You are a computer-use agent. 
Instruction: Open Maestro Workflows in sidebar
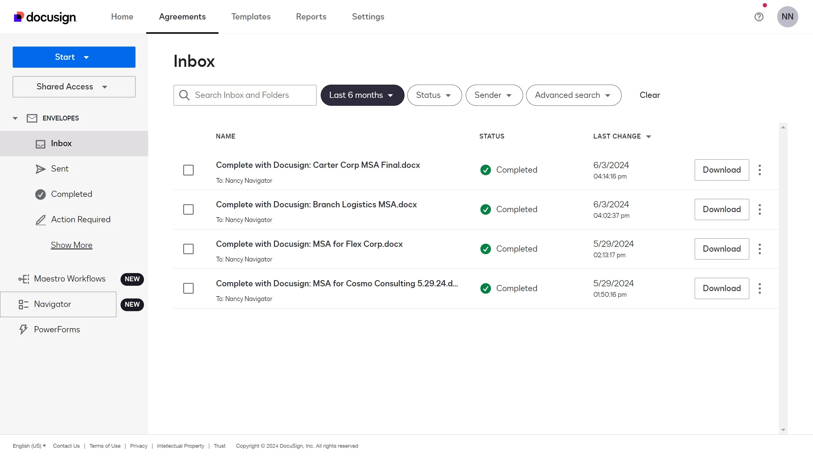[69, 279]
